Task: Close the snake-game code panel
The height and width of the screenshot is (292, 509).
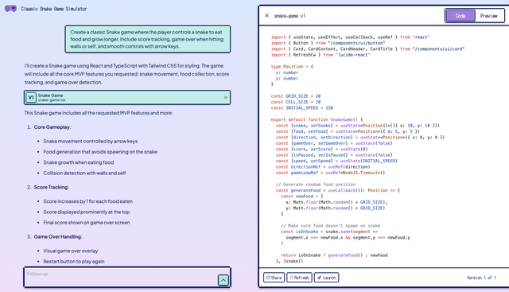Action: point(267,16)
